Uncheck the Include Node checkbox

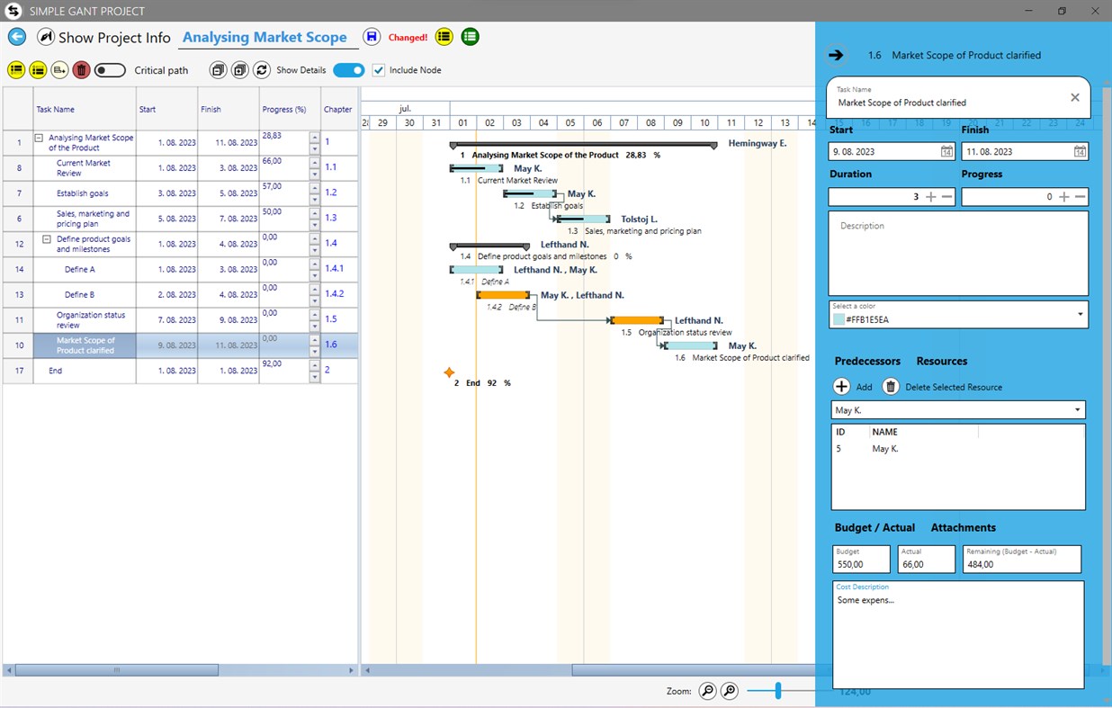[x=378, y=69]
